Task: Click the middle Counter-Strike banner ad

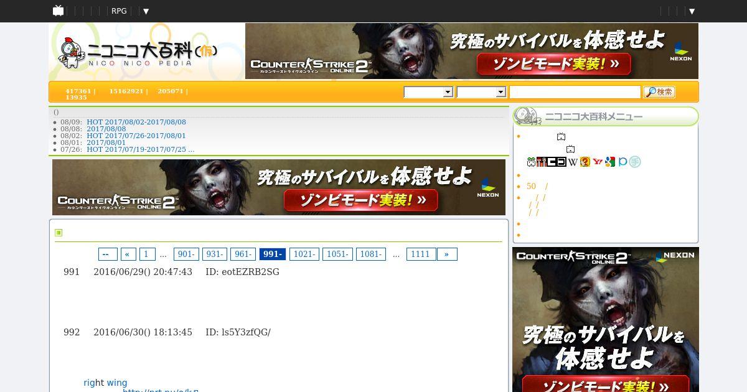Action: [x=279, y=187]
